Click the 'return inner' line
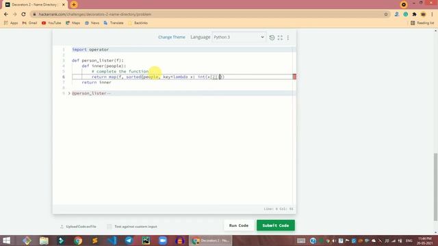Screen dimensions: 438x246 click(x=96, y=82)
